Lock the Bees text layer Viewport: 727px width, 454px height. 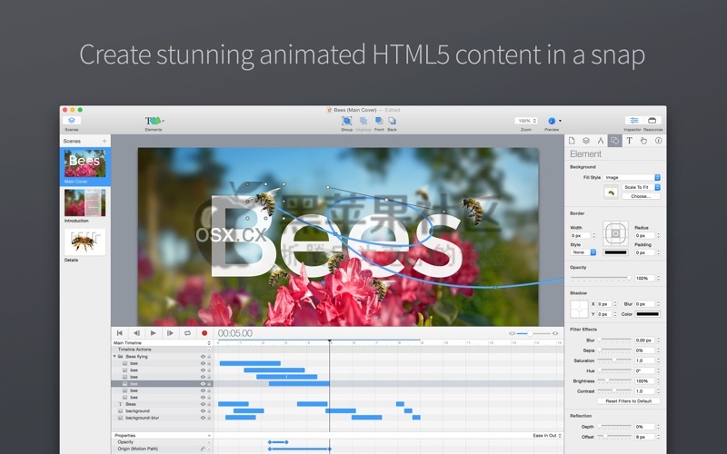(209, 404)
